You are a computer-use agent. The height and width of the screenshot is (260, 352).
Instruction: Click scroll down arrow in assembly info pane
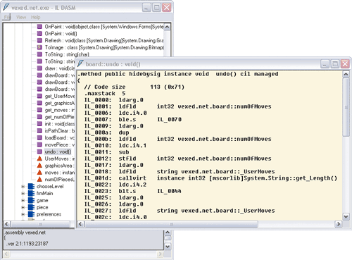168,247
